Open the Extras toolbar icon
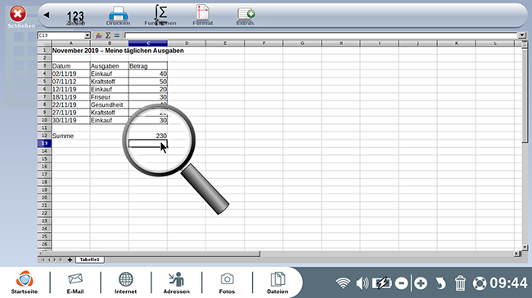The height and width of the screenshot is (298, 532). pos(246,16)
